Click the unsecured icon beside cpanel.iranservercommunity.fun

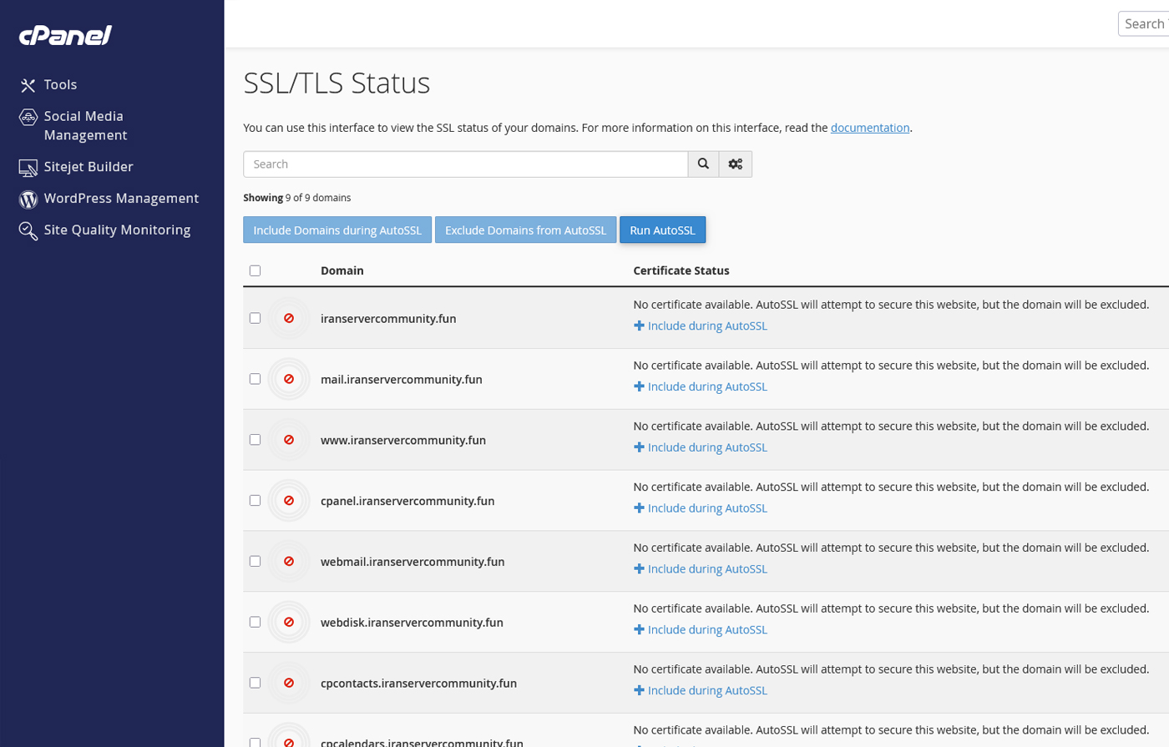click(289, 501)
